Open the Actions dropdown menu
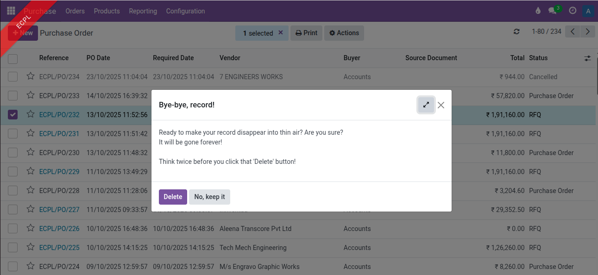This screenshot has width=598, height=275. (344, 33)
